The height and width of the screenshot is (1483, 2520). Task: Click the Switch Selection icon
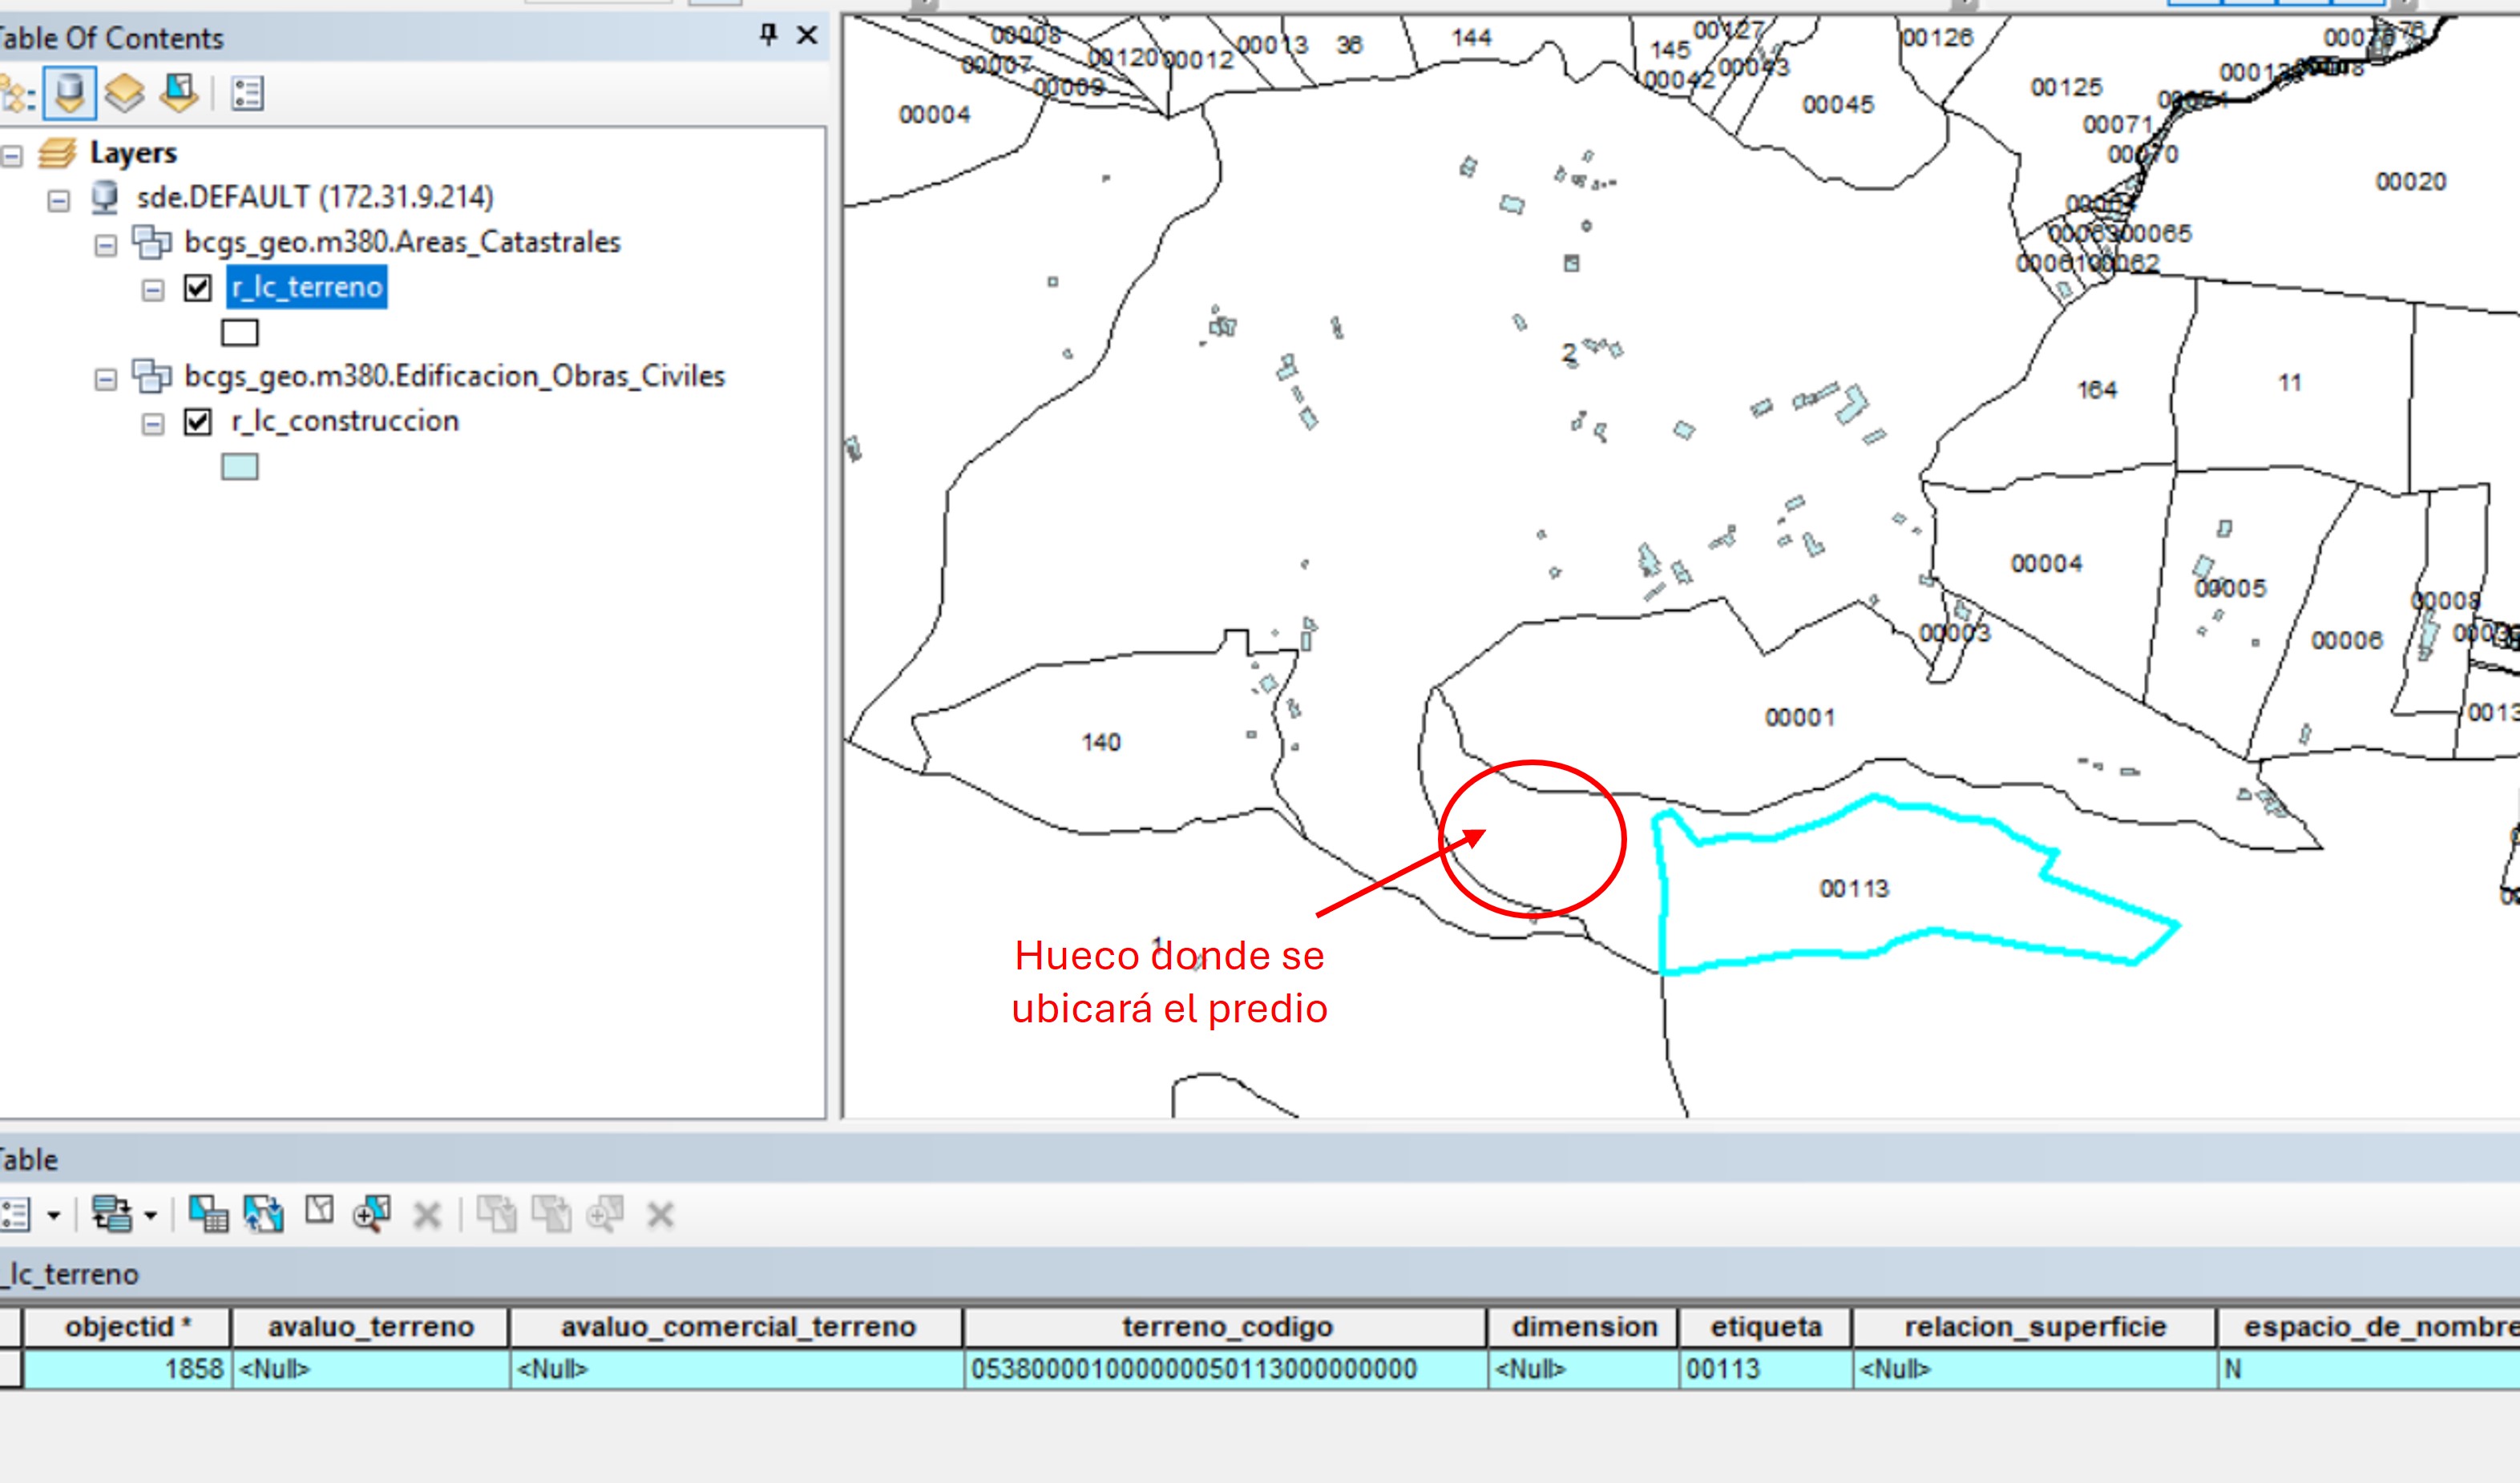(x=263, y=1214)
